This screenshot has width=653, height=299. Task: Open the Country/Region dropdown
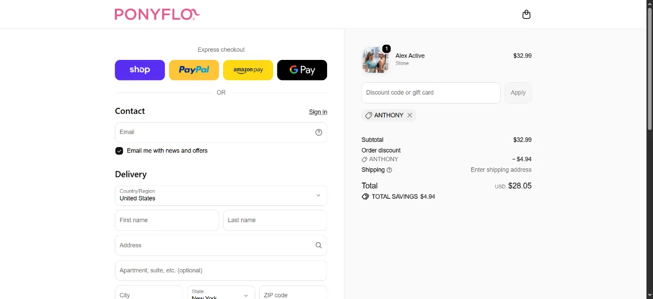point(221,195)
